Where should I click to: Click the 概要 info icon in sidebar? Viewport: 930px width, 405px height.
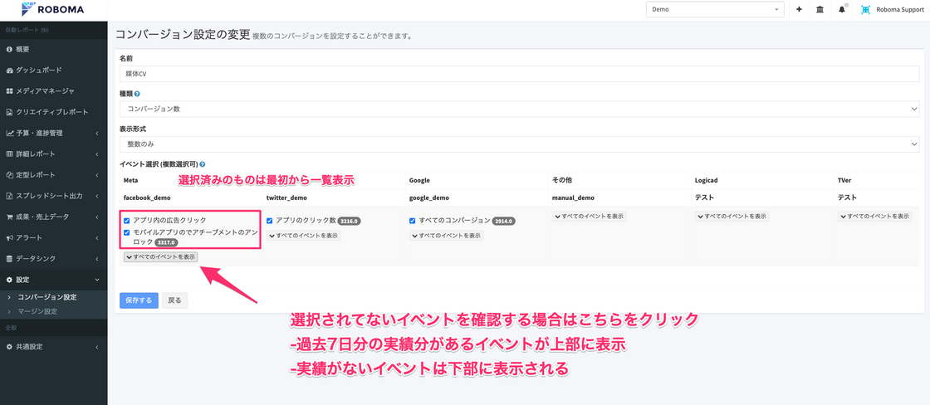pos(9,49)
